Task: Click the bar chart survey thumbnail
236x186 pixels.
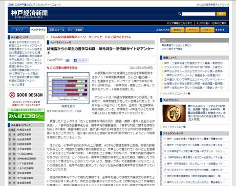Action: 68,88
